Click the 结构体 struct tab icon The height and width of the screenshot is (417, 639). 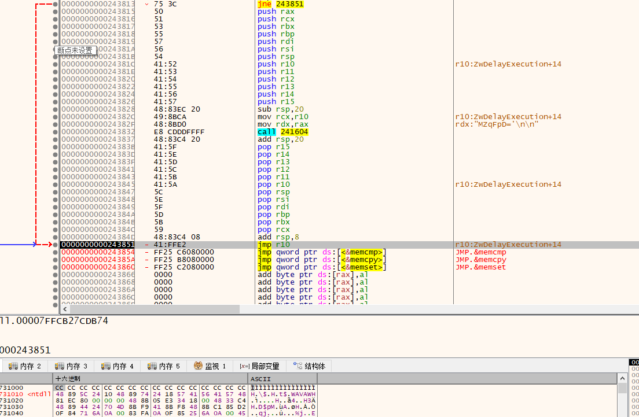[298, 366]
